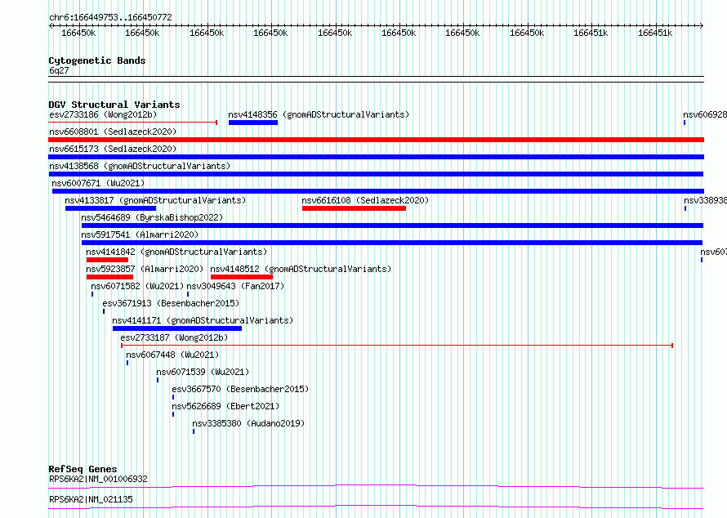Click the nsv6616108 (Sedlazeck2020) red bar
Viewport: 727px width, 518px height.
click(x=354, y=208)
